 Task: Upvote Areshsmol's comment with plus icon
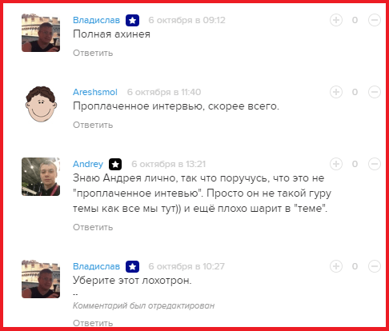click(336, 92)
